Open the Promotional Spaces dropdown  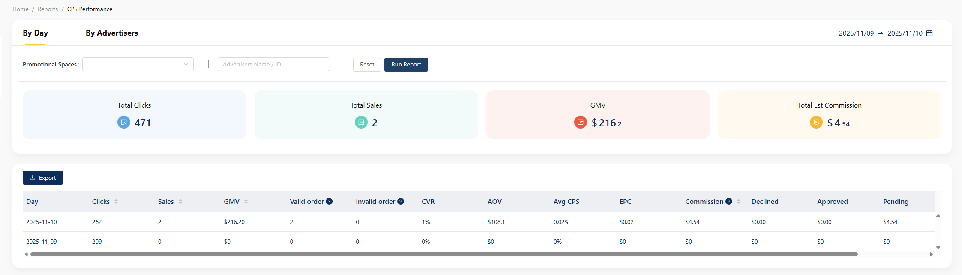[x=138, y=64]
